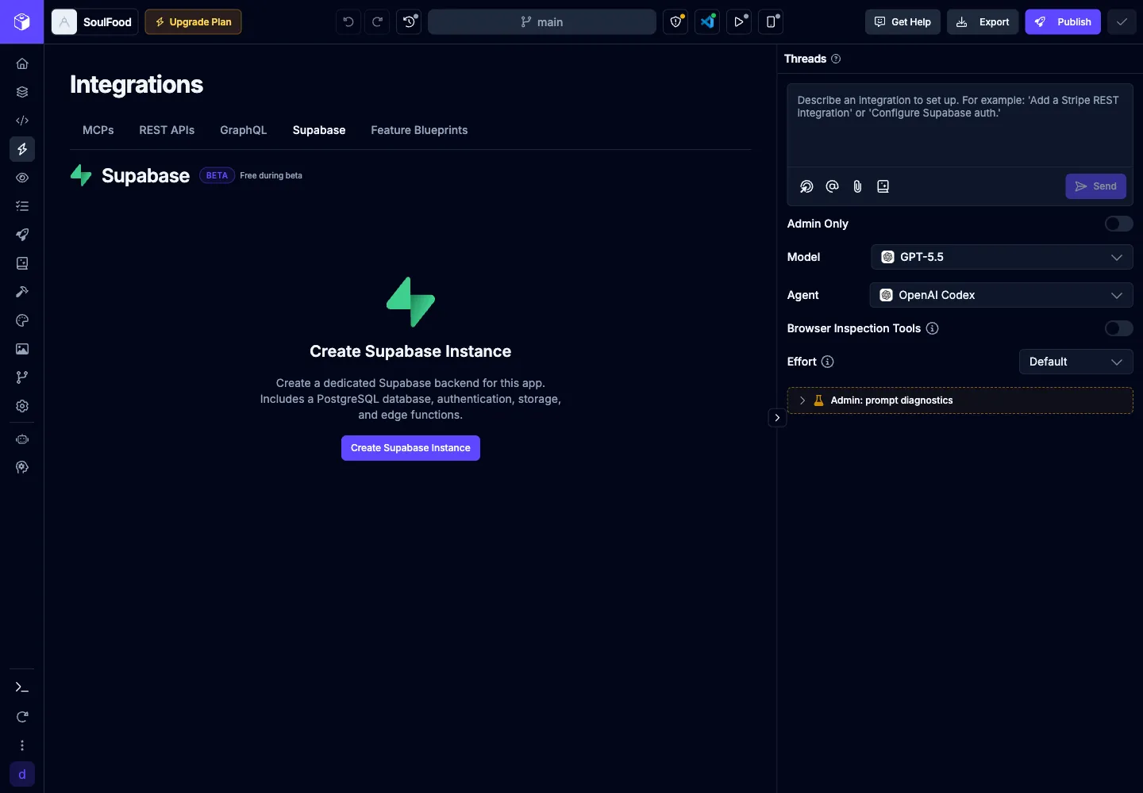Viewport: 1143px width, 793px height.
Task: Click the Export button
Action: click(983, 22)
